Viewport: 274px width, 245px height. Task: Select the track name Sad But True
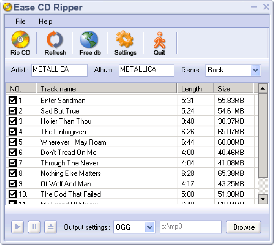coord(60,111)
